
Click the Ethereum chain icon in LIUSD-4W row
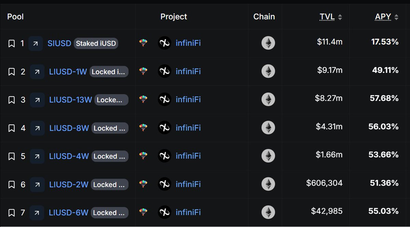click(268, 156)
